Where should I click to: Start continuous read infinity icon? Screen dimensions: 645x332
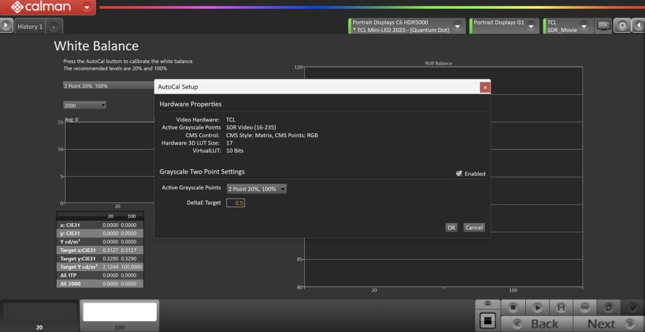[x=584, y=307]
